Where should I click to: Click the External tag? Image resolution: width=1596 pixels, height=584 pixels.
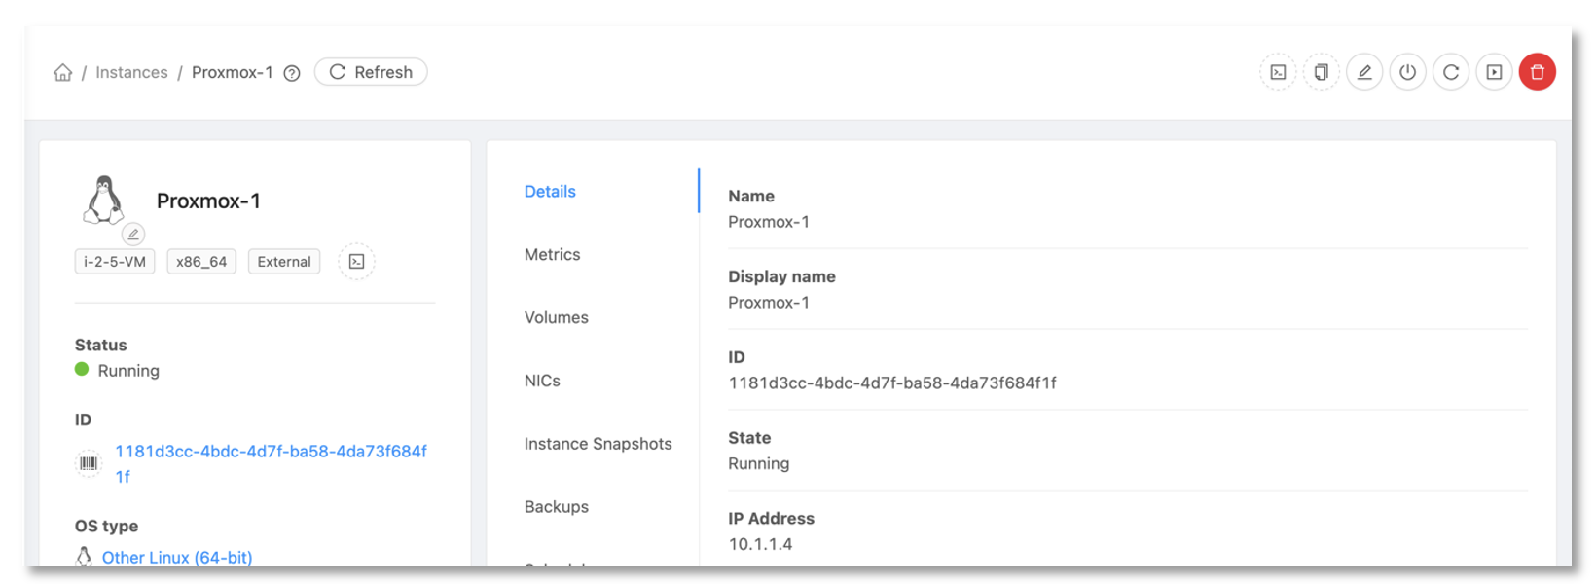tap(284, 262)
